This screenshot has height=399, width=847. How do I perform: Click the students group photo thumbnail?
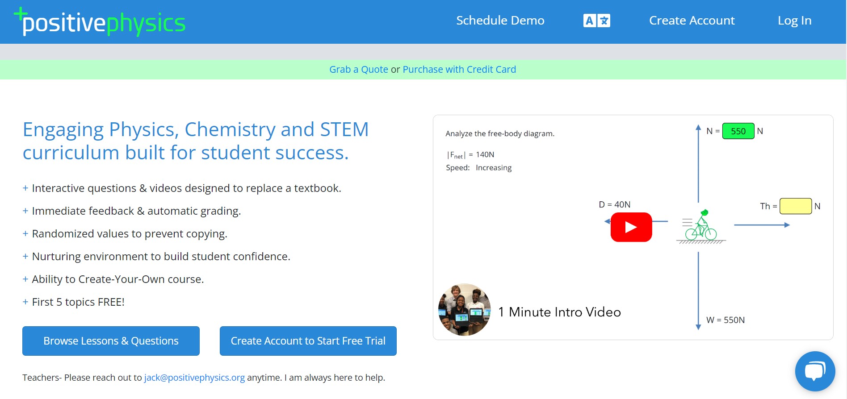click(x=465, y=309)
